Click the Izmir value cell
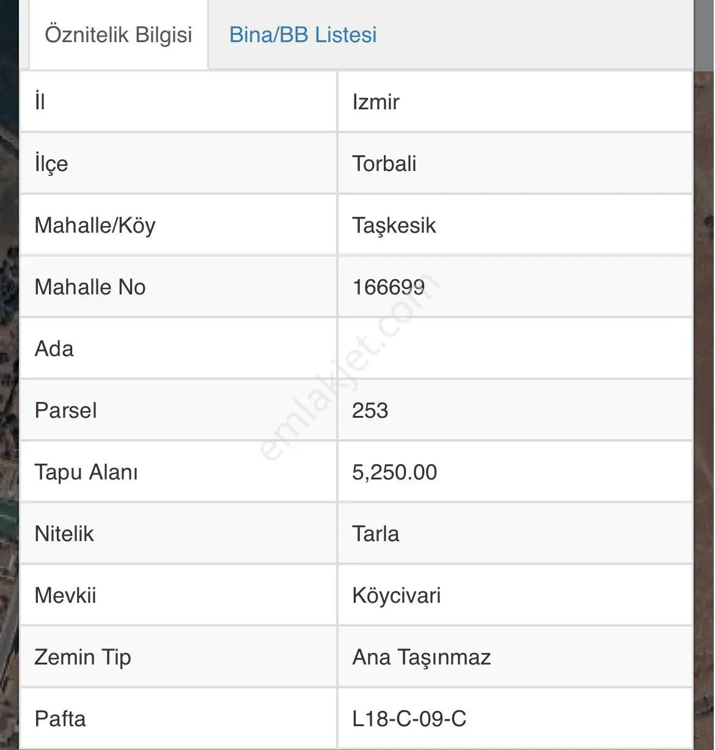Screen dimensions: 715x750 click(515, 101)
